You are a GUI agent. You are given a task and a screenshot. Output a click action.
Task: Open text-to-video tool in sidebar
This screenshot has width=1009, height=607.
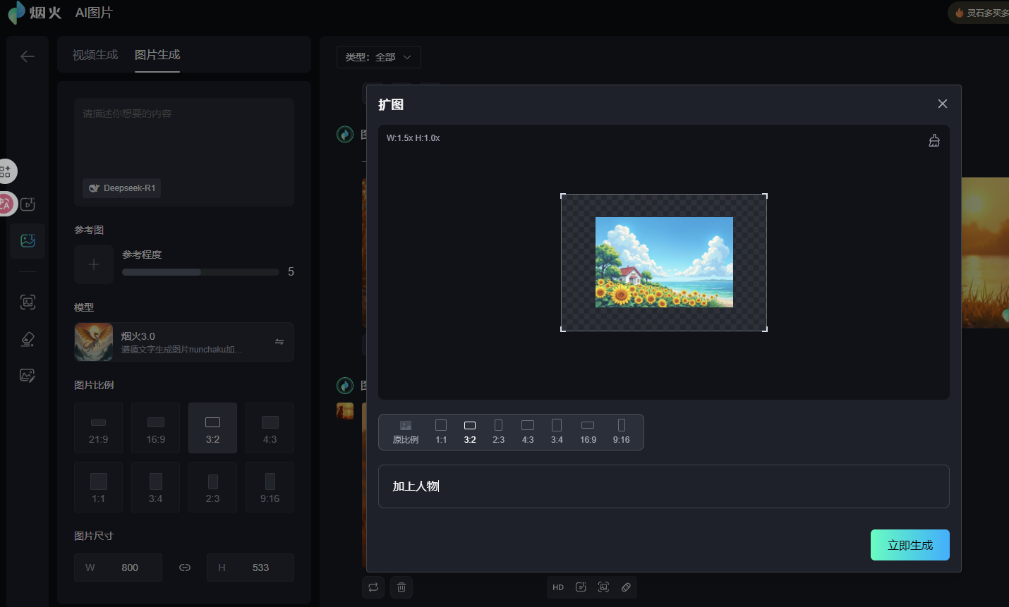(x=28, y=204)
